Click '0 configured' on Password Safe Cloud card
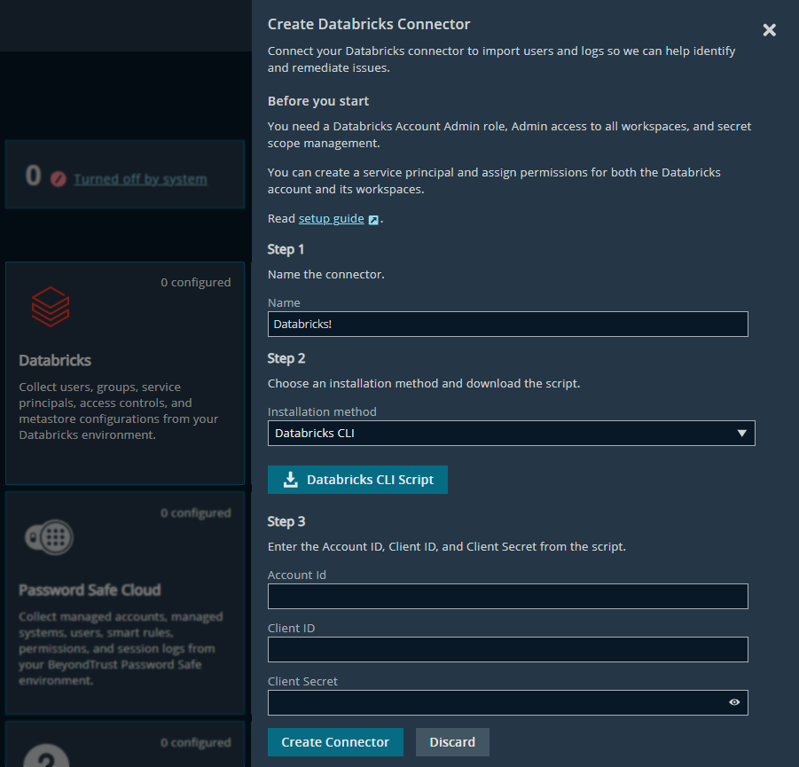Image resolution: width=799 pixels, height=767 pixels. point(196,513)
